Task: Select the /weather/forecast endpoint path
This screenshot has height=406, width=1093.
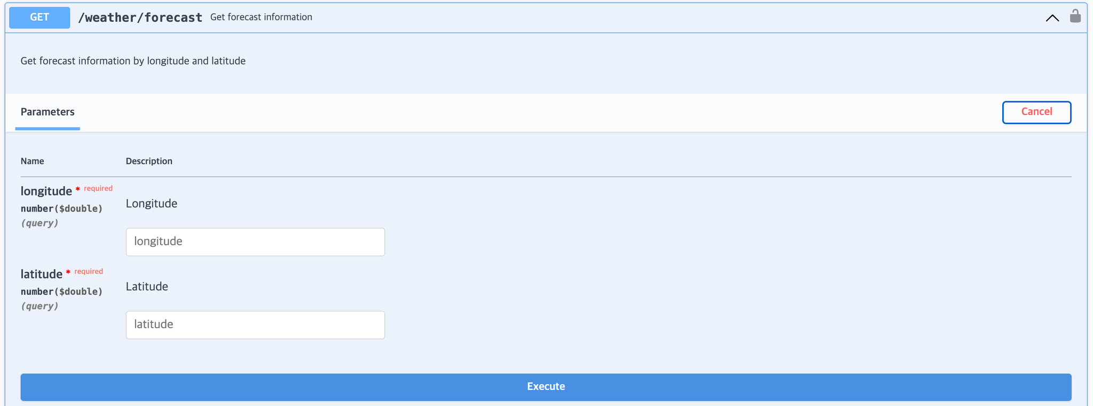Action: [x=140, y=18]
